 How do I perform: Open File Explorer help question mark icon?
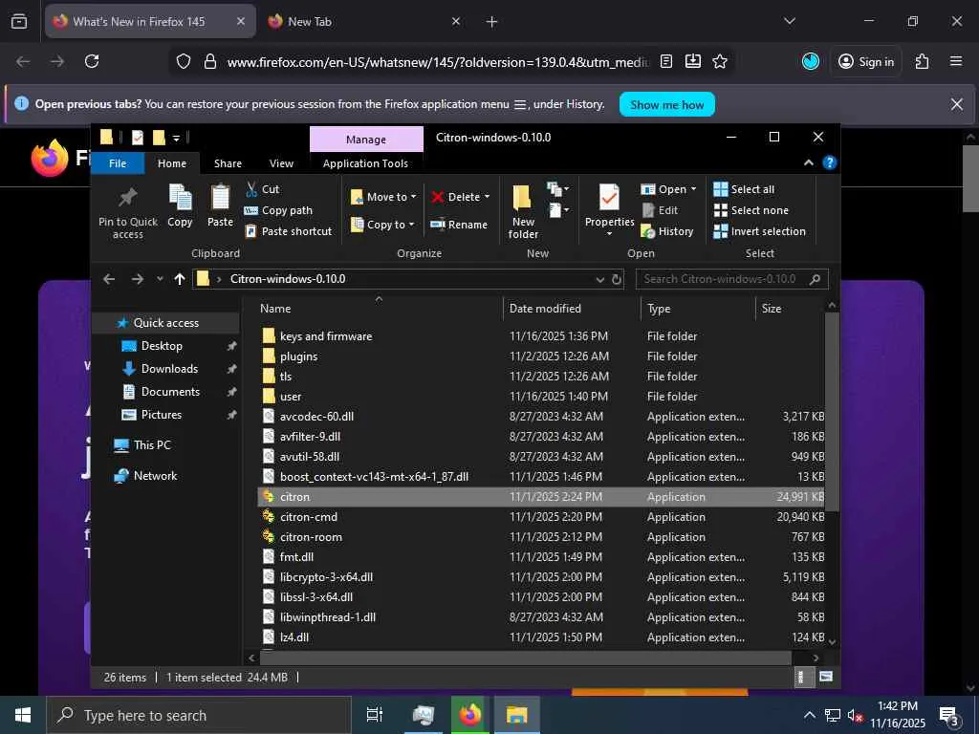829,162
